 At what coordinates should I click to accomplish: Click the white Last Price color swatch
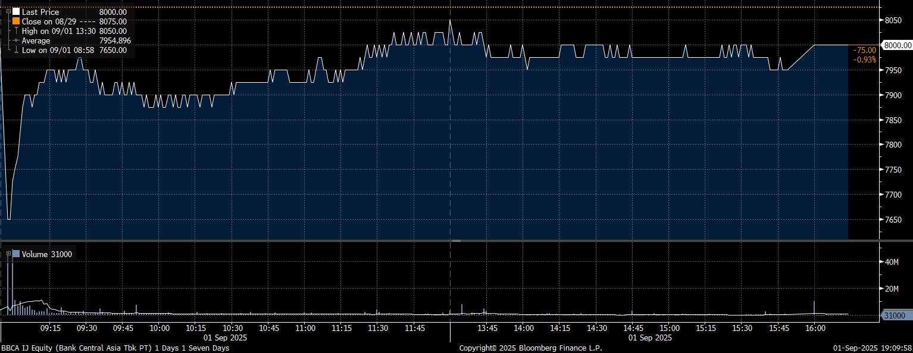16,11
